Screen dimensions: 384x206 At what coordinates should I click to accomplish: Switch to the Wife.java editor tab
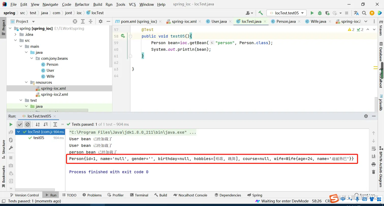(x=318, y=22)
